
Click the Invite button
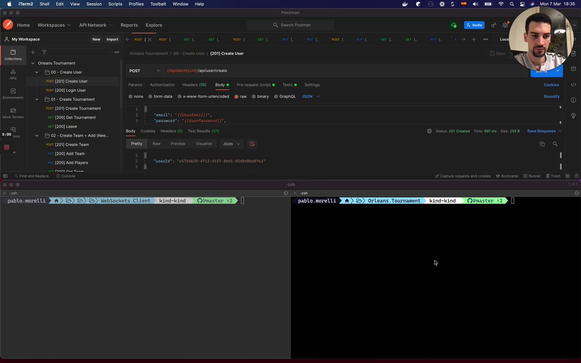click(x=474, y=25)
